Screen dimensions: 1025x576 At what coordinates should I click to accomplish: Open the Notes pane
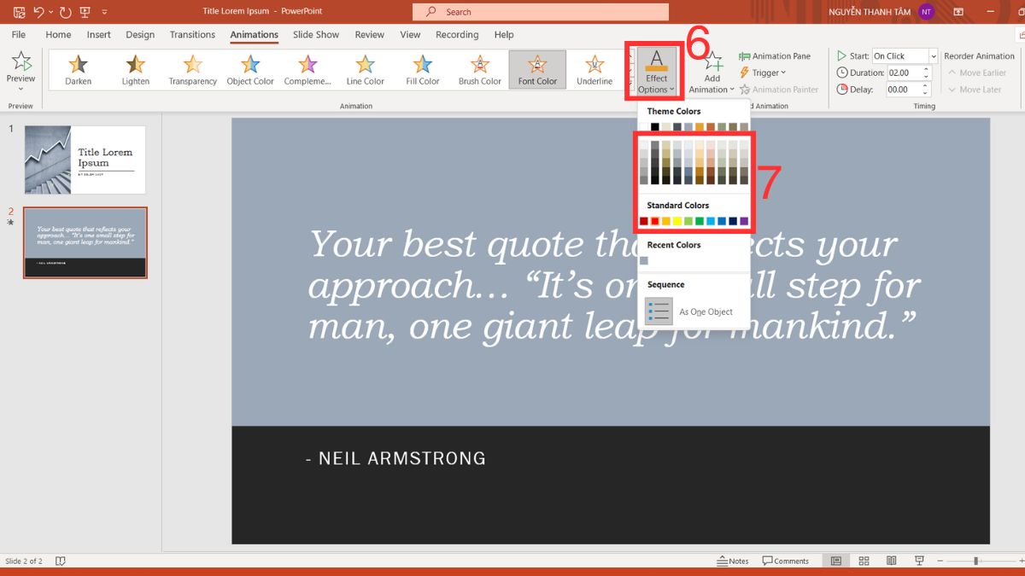pyautogui.click(x=733, y=561)
